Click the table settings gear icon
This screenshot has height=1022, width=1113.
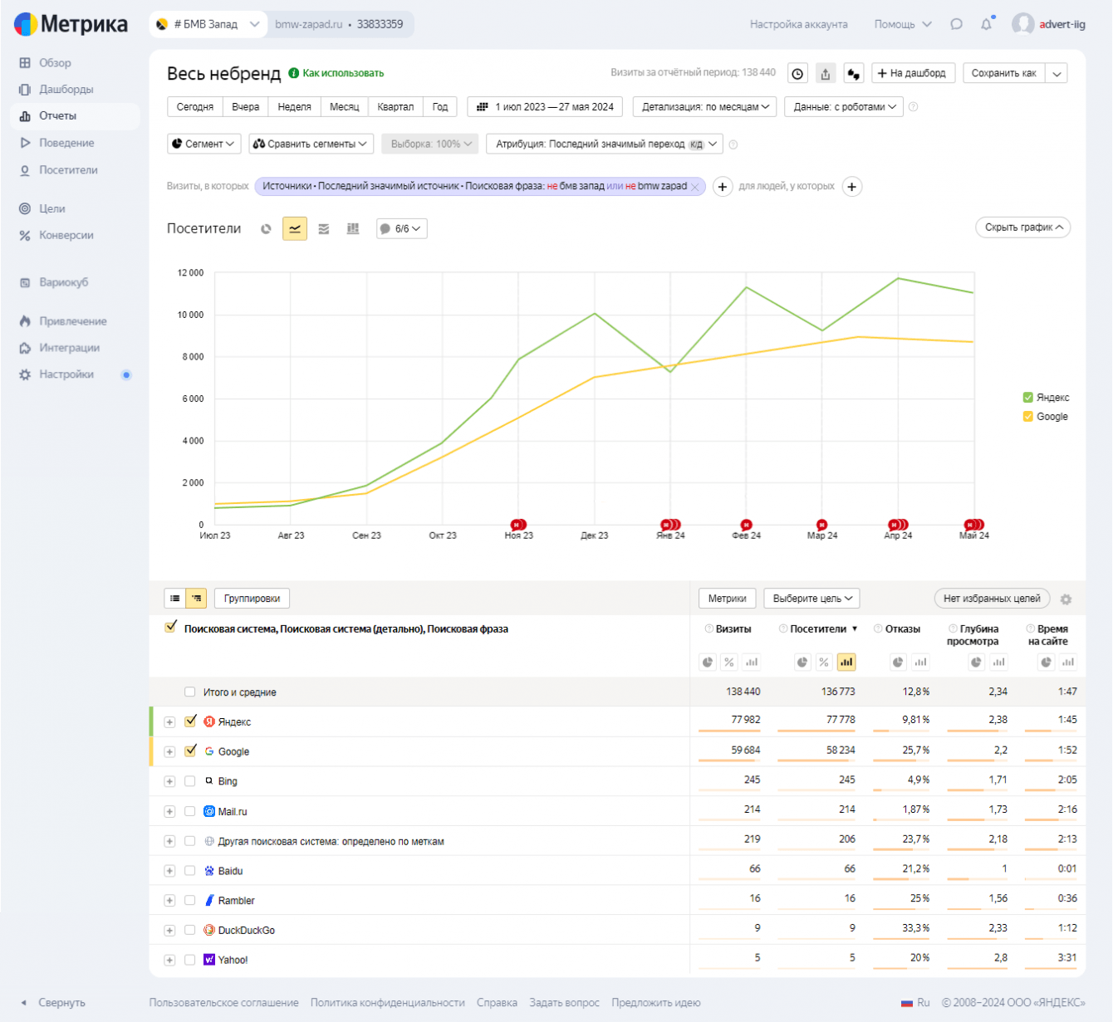click(x=1066, y=599)
